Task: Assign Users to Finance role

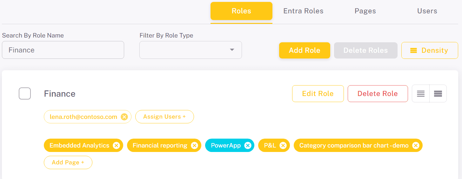Action: coord(164,117)
